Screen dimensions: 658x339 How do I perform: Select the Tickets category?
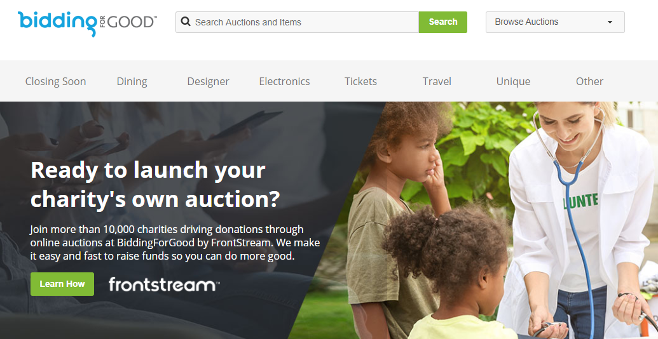click(x=360, y=81)
